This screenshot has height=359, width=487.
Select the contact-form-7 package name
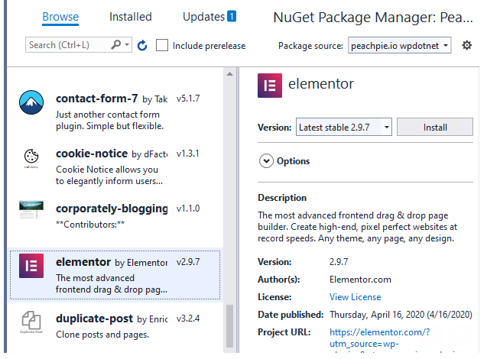pos(96,99)
